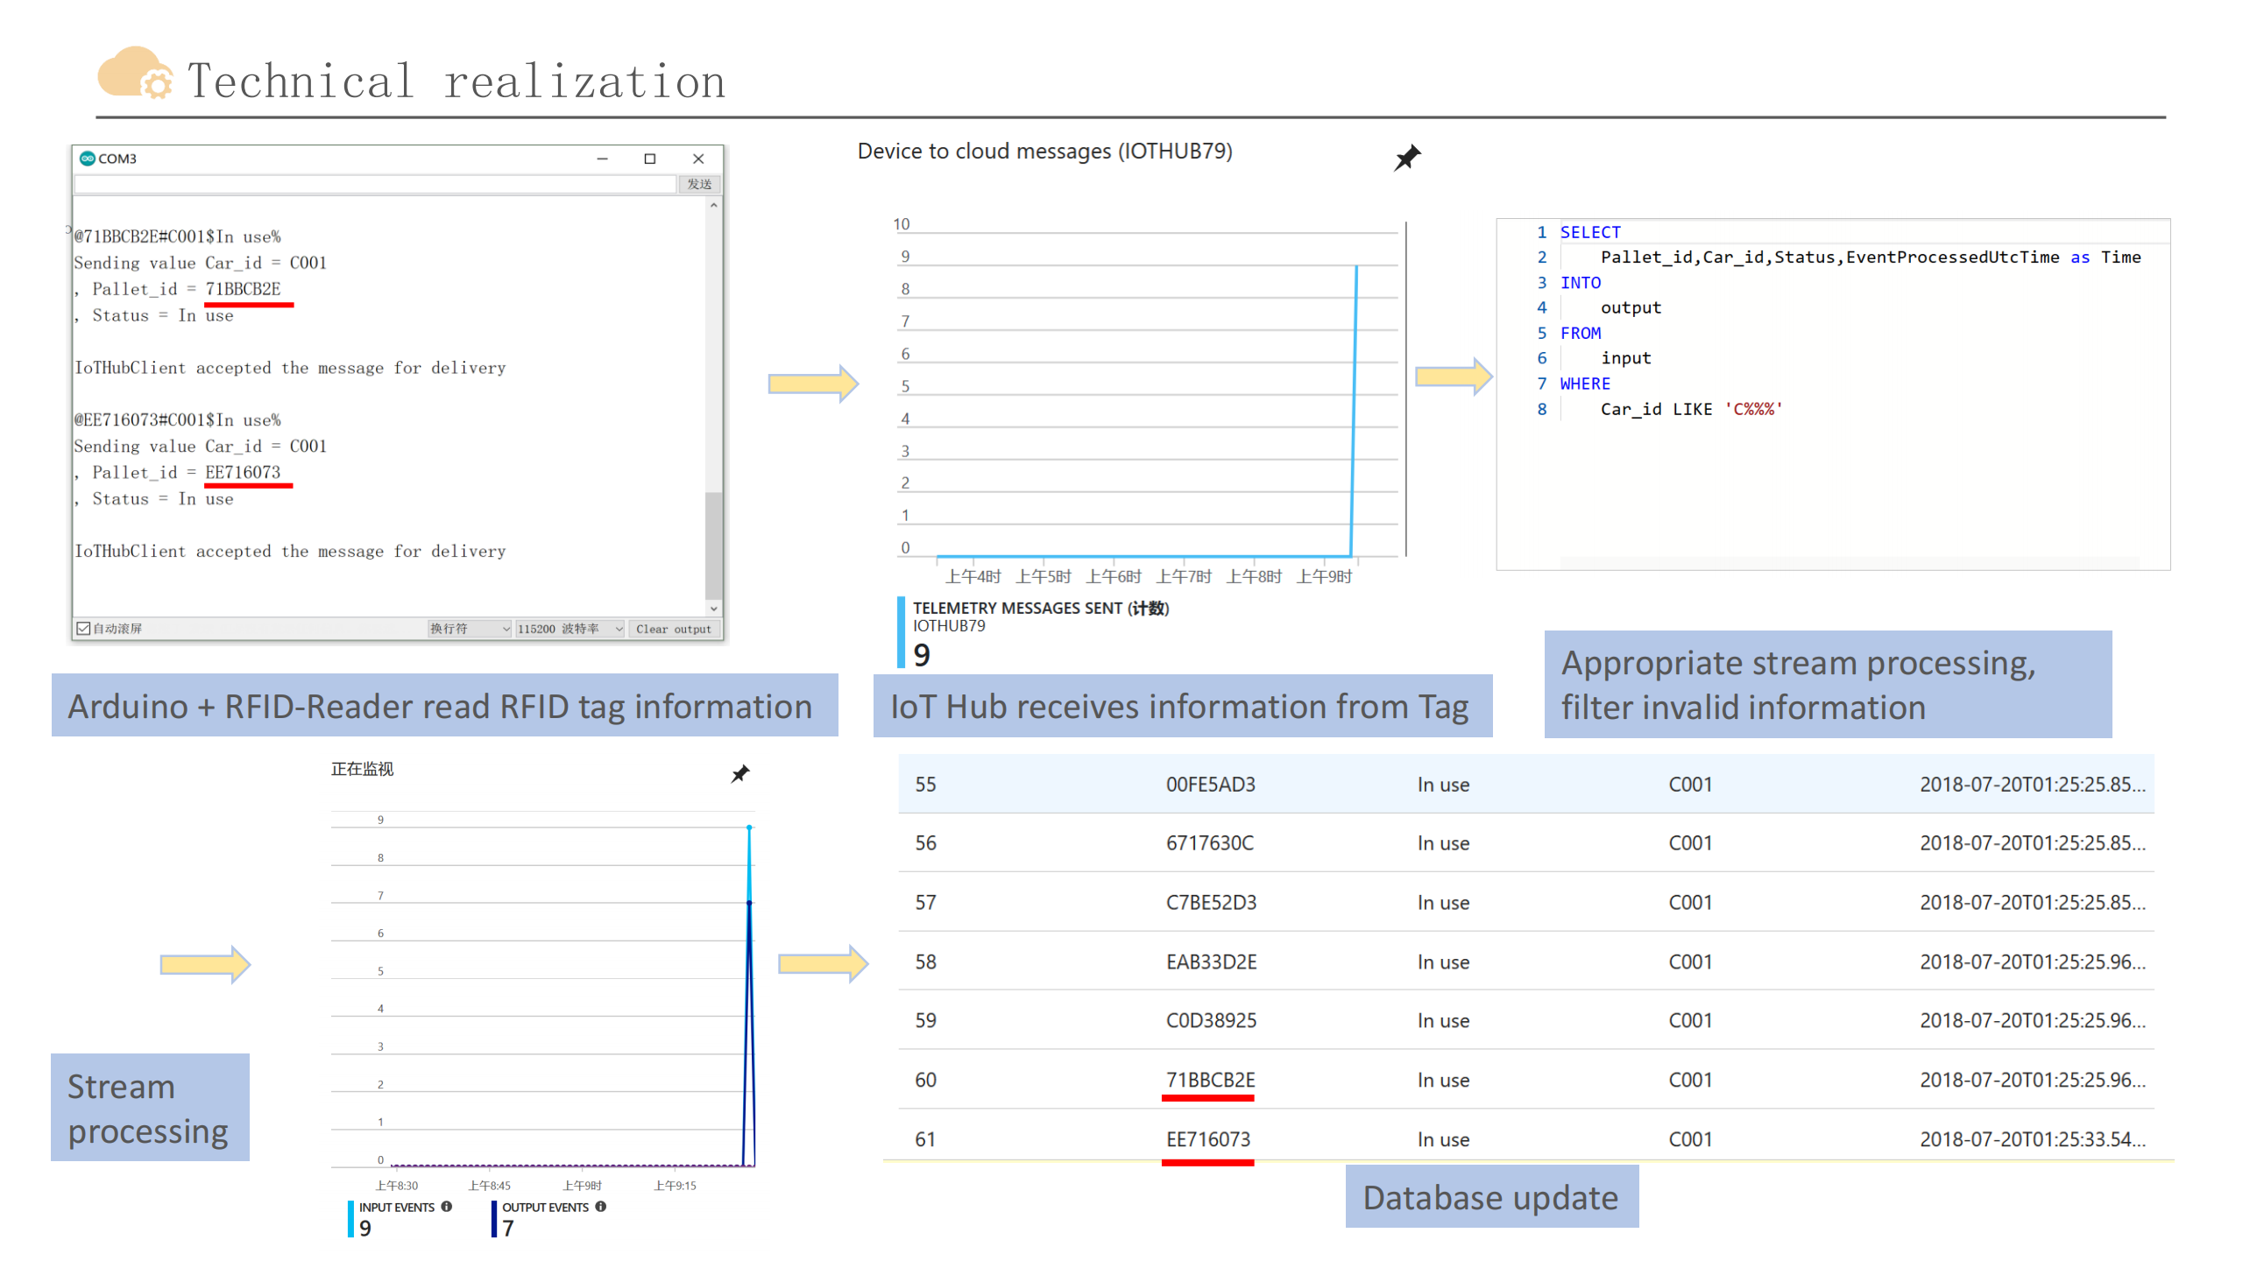2243x1261 pixels.
Task: Click the serial monitor message input field
Action: (x=375, y=184)
